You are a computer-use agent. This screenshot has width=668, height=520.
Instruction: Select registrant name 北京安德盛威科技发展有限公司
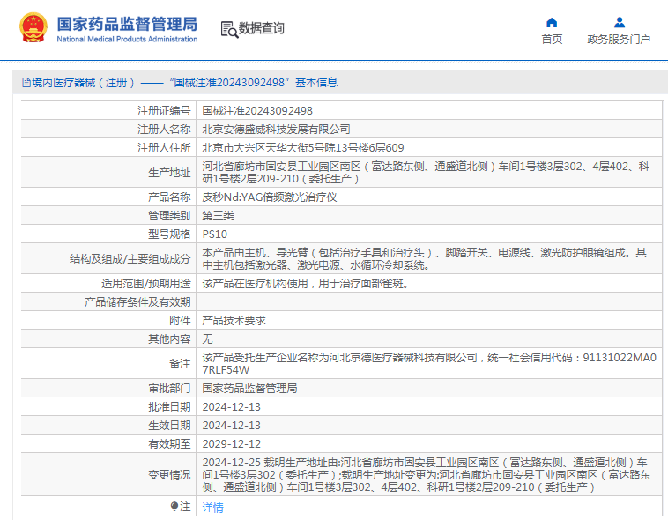[276, 130]
